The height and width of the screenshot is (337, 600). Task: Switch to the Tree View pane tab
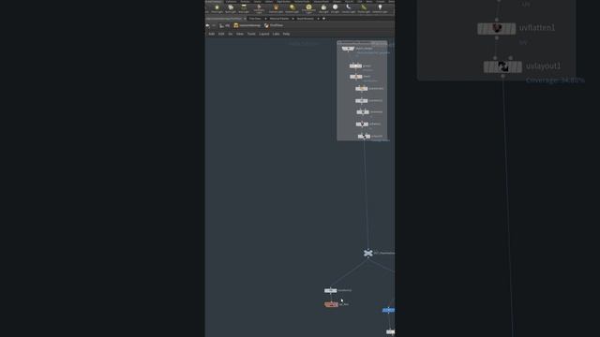click(255, 19)
